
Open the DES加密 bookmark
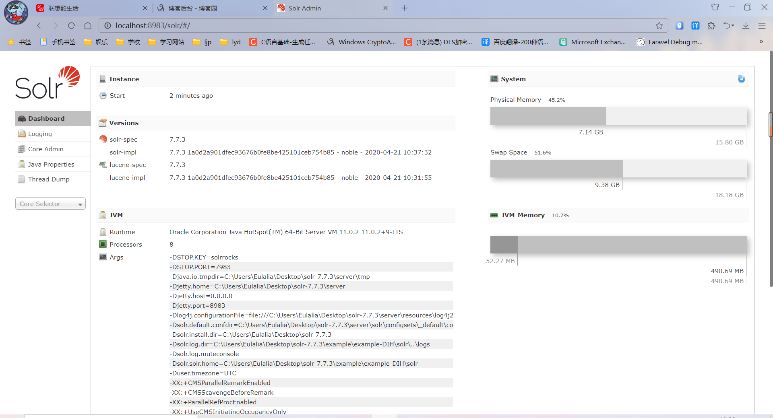click(438, 42)
